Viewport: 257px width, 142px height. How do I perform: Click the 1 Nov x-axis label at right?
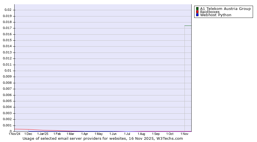(184, 134)
